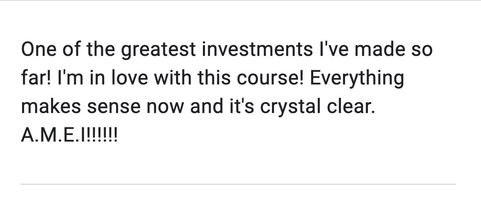
Task: Click the word "and" in the third line
Action: pyautogui.click(x=205, y=106)
